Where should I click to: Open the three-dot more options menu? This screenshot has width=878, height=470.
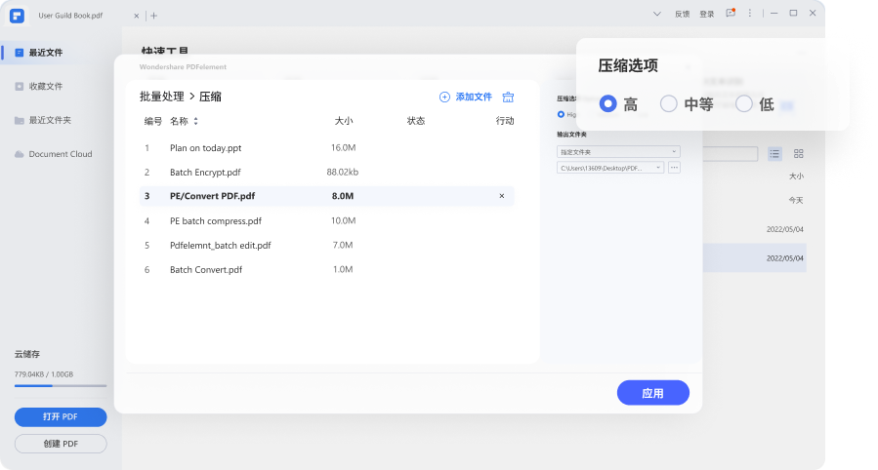pyautogui.click(x=750, y=13)
